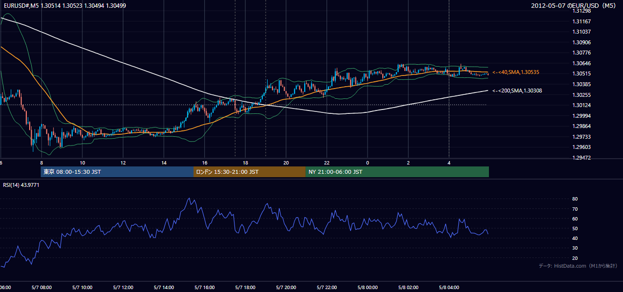The width and height of the screenshot is (623, 292).
Task: Click the 5/8 02:00 time axis label
Action: [x=408, y=288]
